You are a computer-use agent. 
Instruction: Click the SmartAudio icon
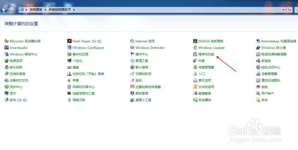(7, 48)
